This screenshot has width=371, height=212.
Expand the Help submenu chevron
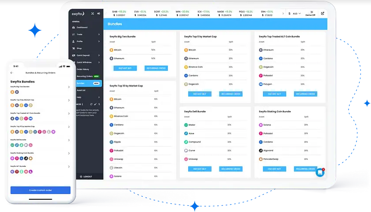point(99,97)
